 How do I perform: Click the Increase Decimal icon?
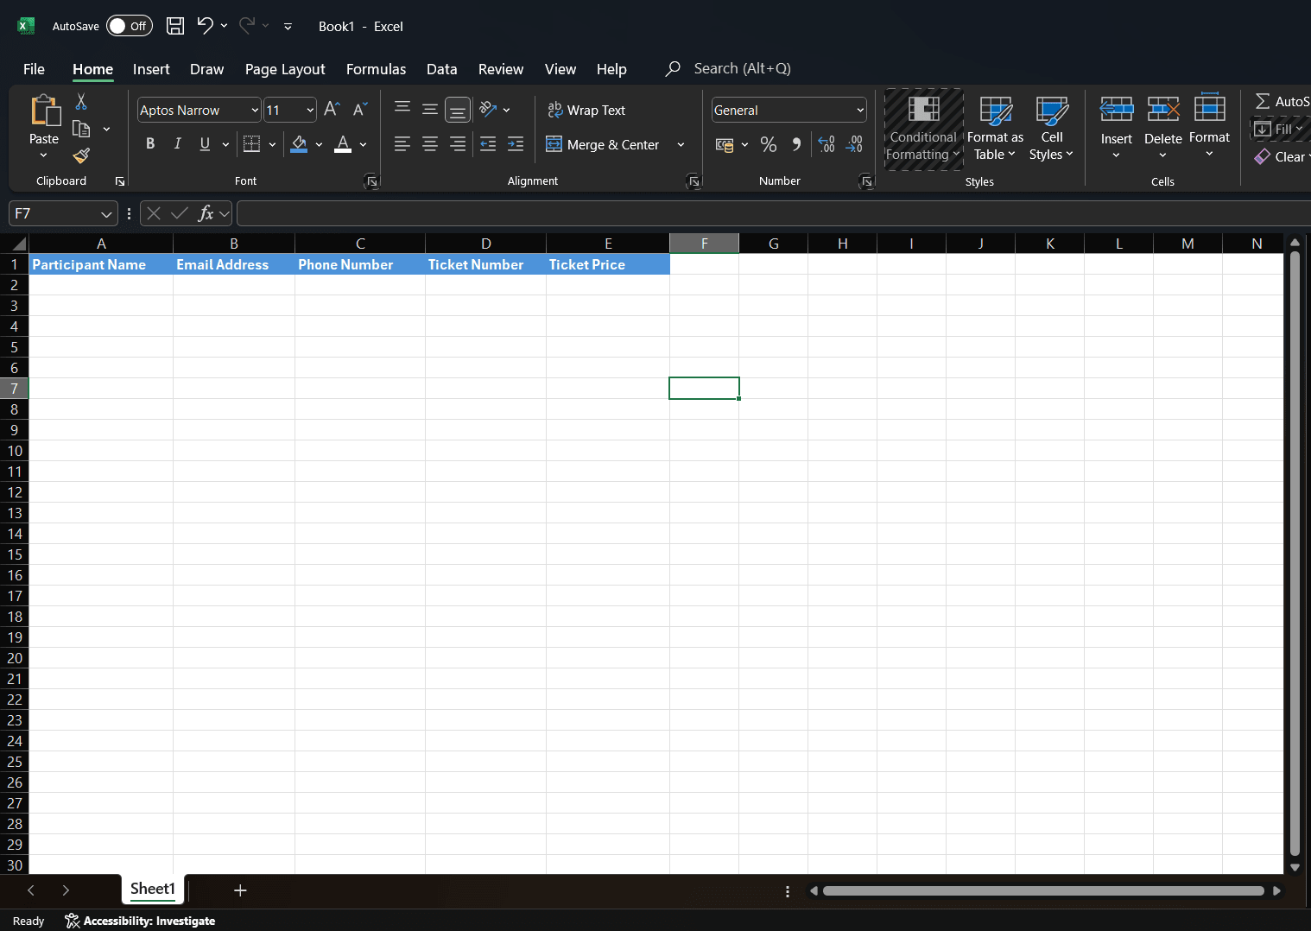826,145
